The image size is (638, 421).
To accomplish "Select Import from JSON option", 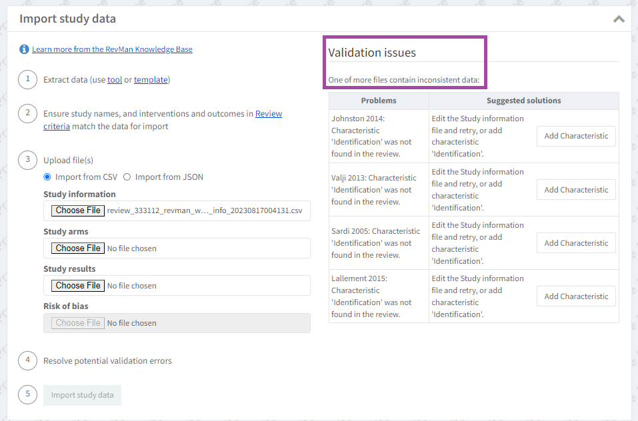I will pyautogui.click(x=127, y=177).
